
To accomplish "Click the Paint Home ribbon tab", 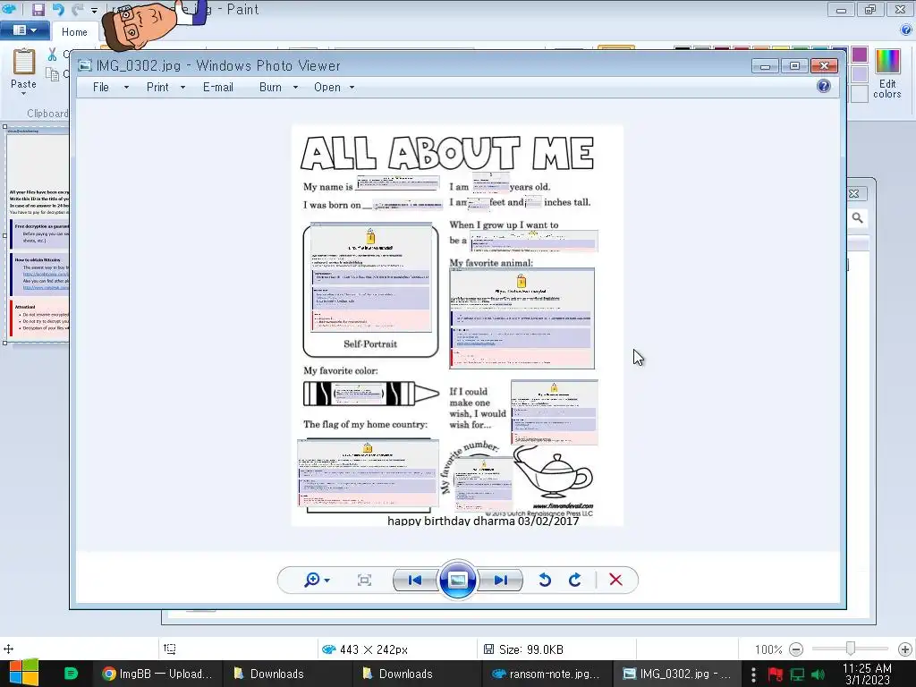I will coord(74,32).
